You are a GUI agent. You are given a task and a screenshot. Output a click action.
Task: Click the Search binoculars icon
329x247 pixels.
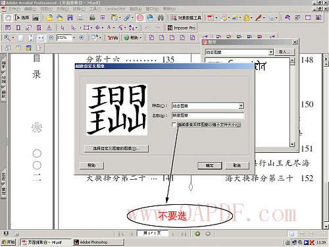coord(161,18)
